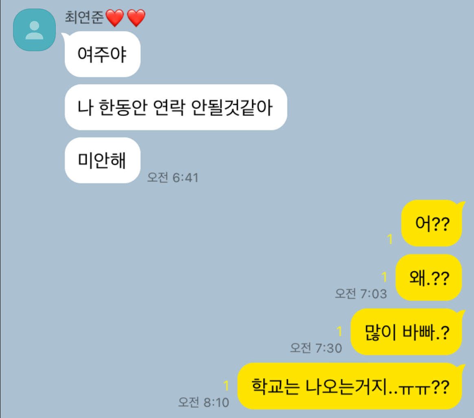Screen dimensions: 474x418
Task: Click the second red heart emoji
Action: click(x=136, y=18)
